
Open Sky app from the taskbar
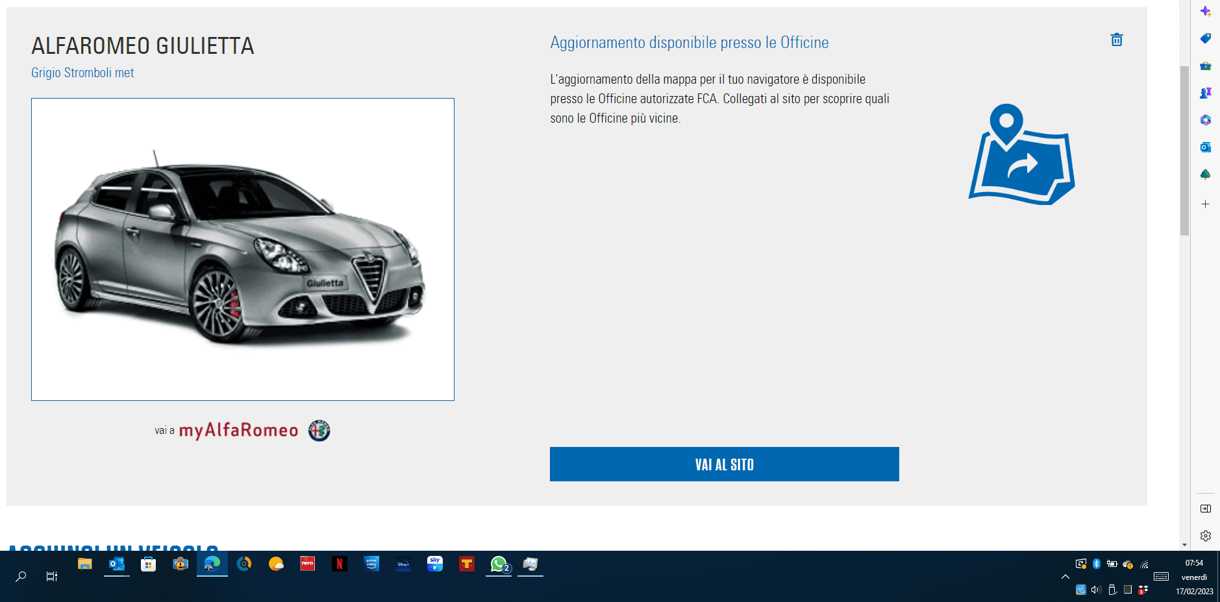(434, 564)
